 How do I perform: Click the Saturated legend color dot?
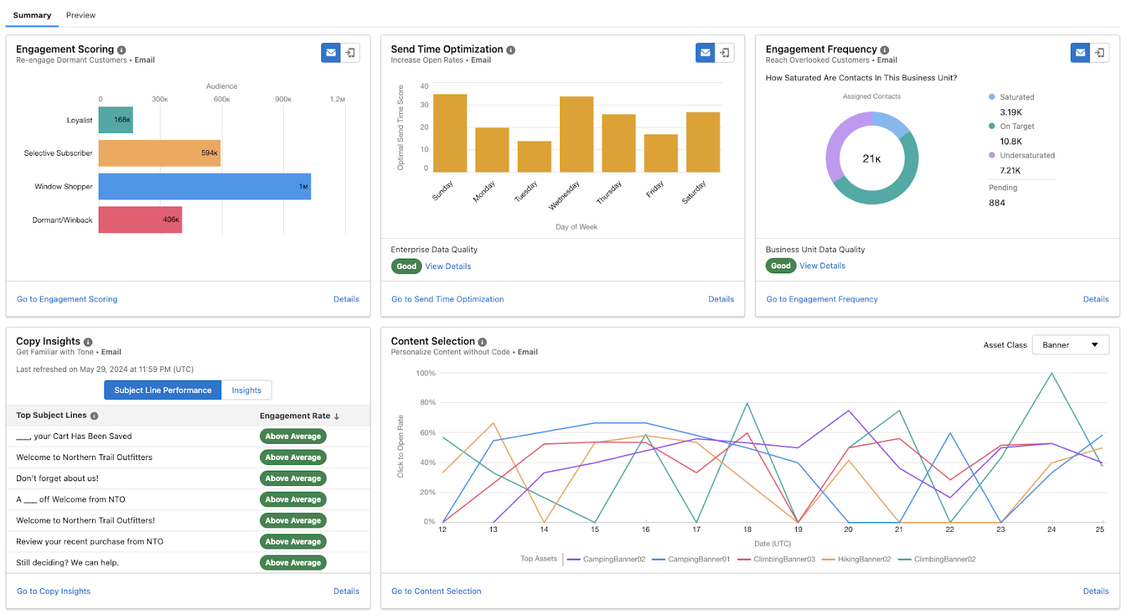tap(992, 97)
